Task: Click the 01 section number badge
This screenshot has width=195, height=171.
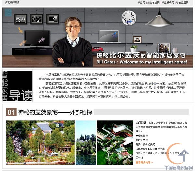Action: pos(11,112)
